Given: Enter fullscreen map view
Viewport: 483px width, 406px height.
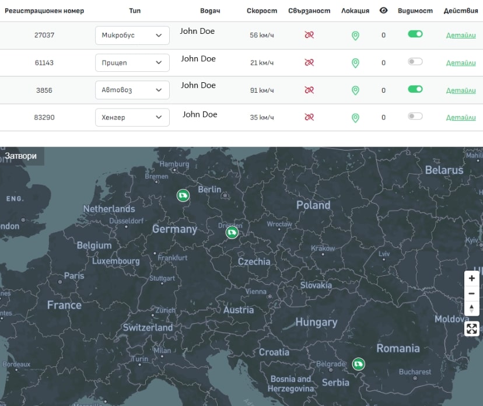Looking at the screenshot, I should (471, 328).
